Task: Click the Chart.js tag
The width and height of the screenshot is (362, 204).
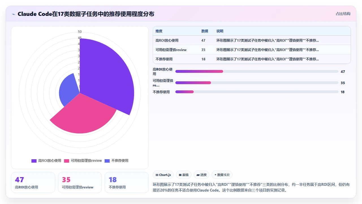Action: point(163,175)
